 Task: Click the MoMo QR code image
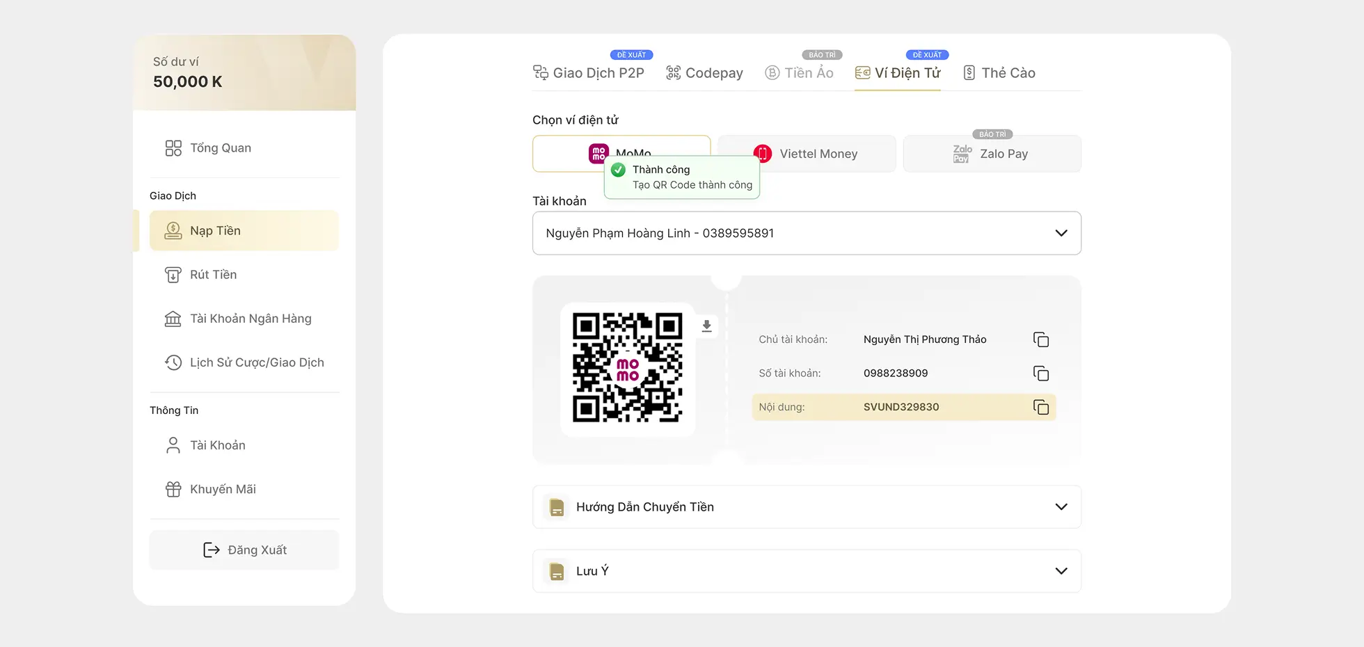[x=628, y=367]
